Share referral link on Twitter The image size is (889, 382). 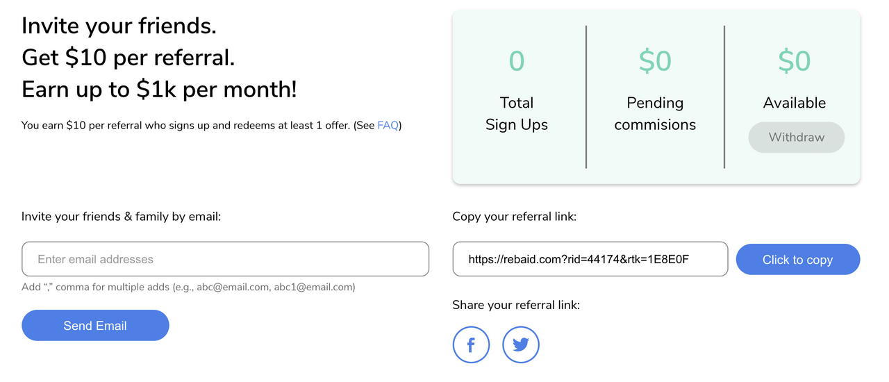click(x=521, y=344)
